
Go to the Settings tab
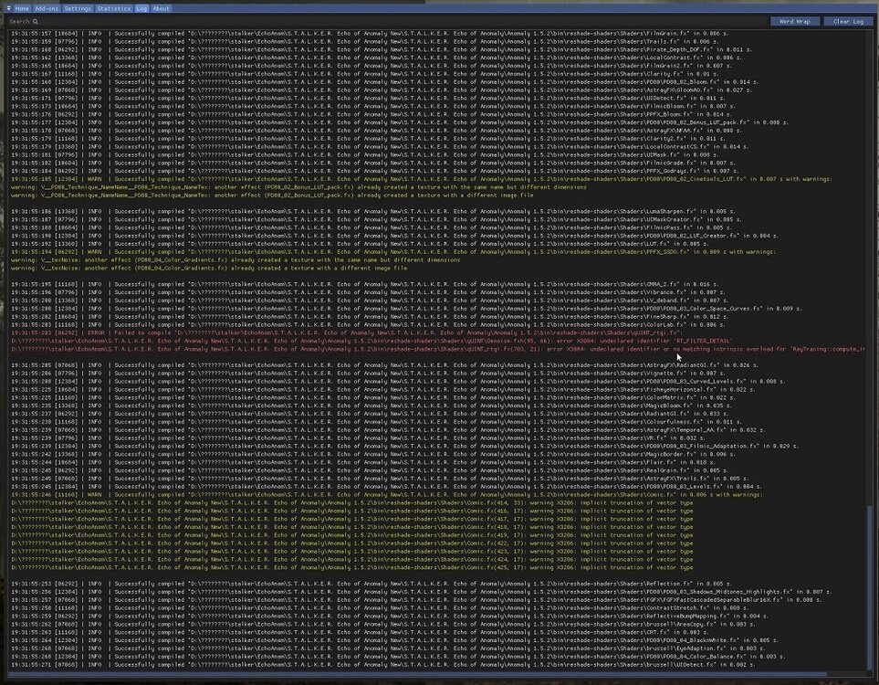tap(78, 8)
